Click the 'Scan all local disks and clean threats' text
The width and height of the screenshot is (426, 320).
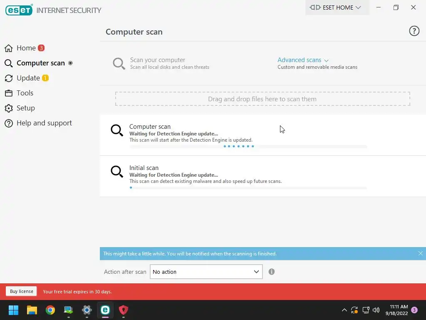coord(170,67)
